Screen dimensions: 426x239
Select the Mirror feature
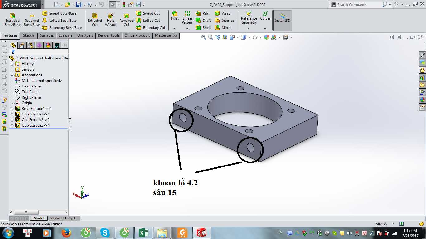(223, 28)
